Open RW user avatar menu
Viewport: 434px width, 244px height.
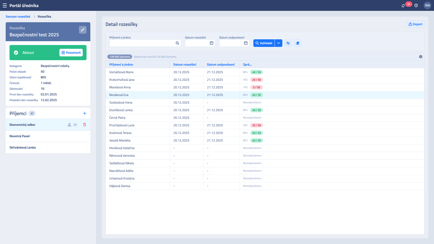point(427,5)
